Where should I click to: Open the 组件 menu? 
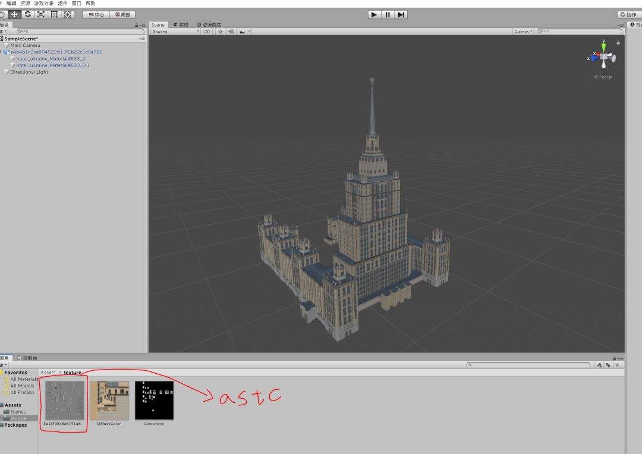click(62, 4)
